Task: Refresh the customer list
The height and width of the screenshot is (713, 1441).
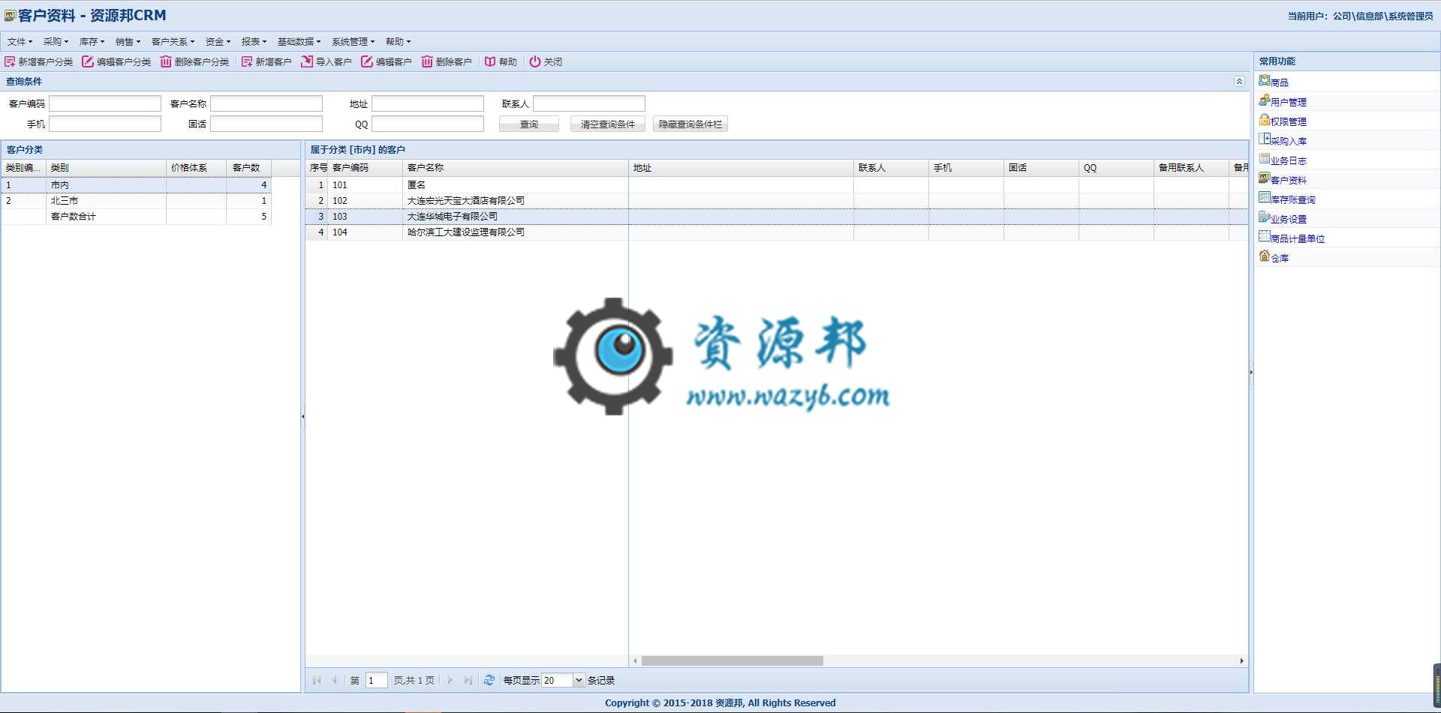Action: click(489, 680)
